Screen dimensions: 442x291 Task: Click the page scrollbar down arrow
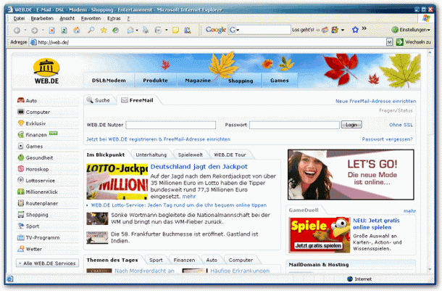click(430, 269)
